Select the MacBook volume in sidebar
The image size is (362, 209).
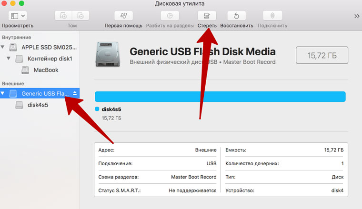46,70
